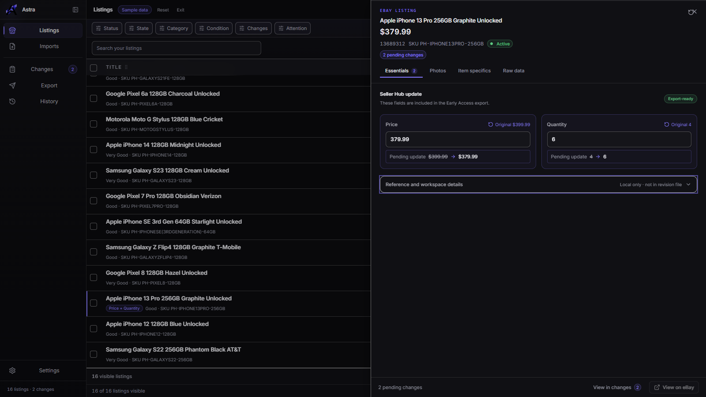Click the Reset button
This screenshot has height=397, width=706.
163,10
